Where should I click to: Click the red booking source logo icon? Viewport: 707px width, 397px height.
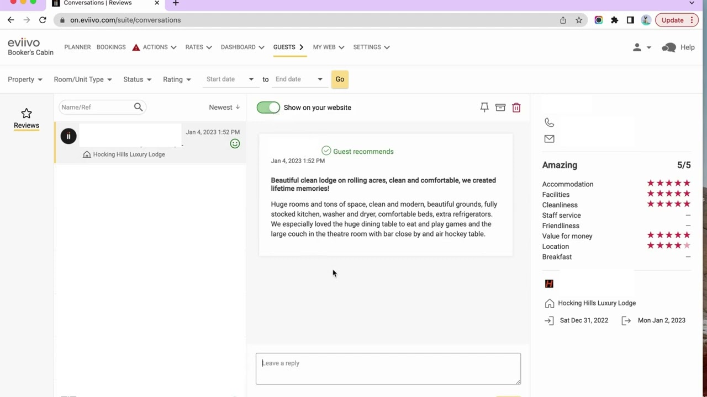(549, 283)
